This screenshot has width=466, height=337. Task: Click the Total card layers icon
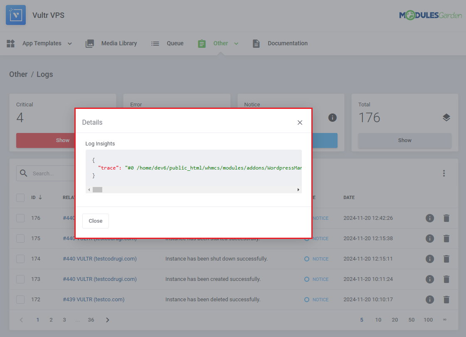click(x=446, y=118)
